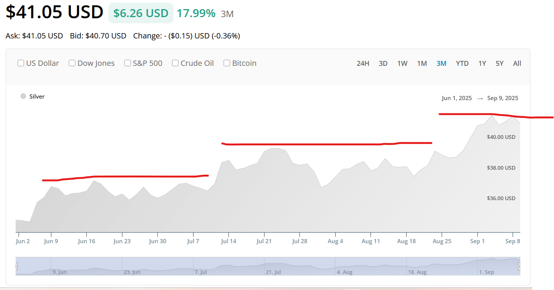
Task: Click the $38.00 USD axis label
Action: click(501, 168)
